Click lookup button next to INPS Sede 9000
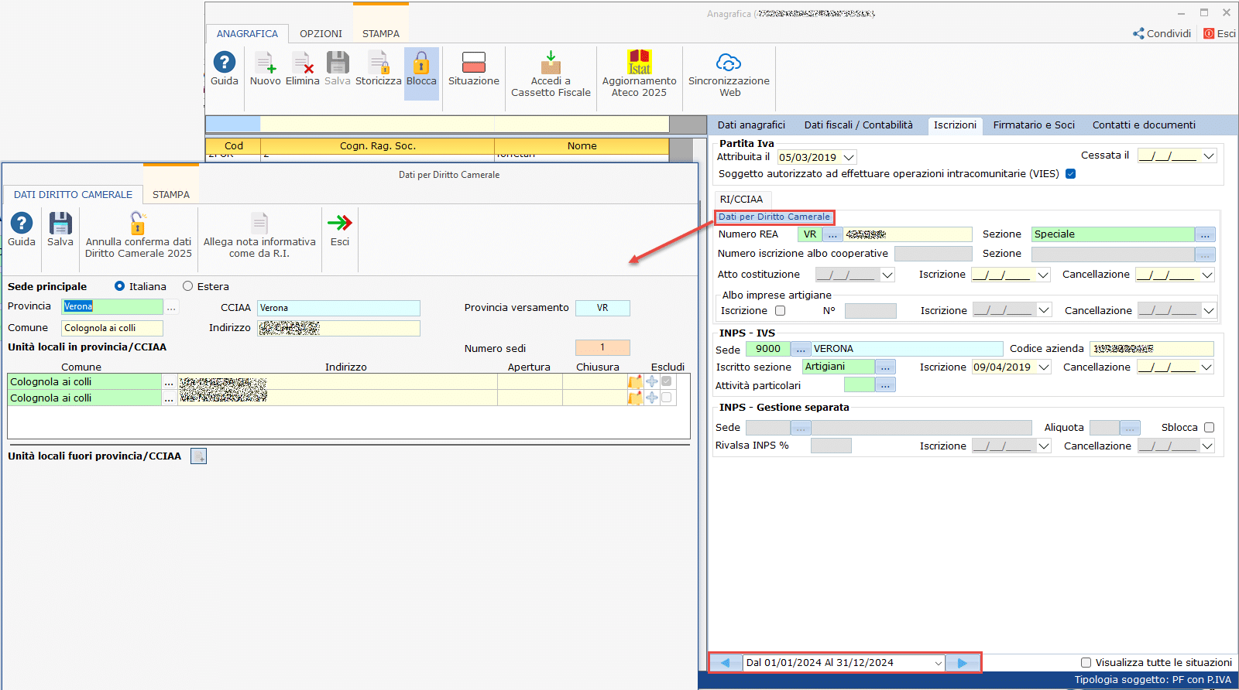 point(801,349)
